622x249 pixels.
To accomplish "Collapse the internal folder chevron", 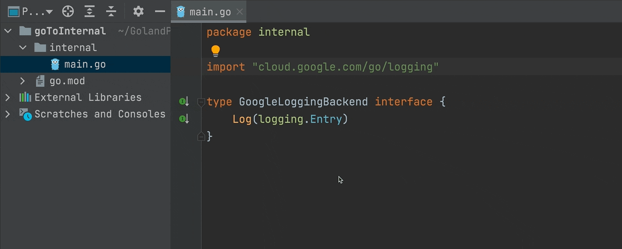I will (23, 48).
